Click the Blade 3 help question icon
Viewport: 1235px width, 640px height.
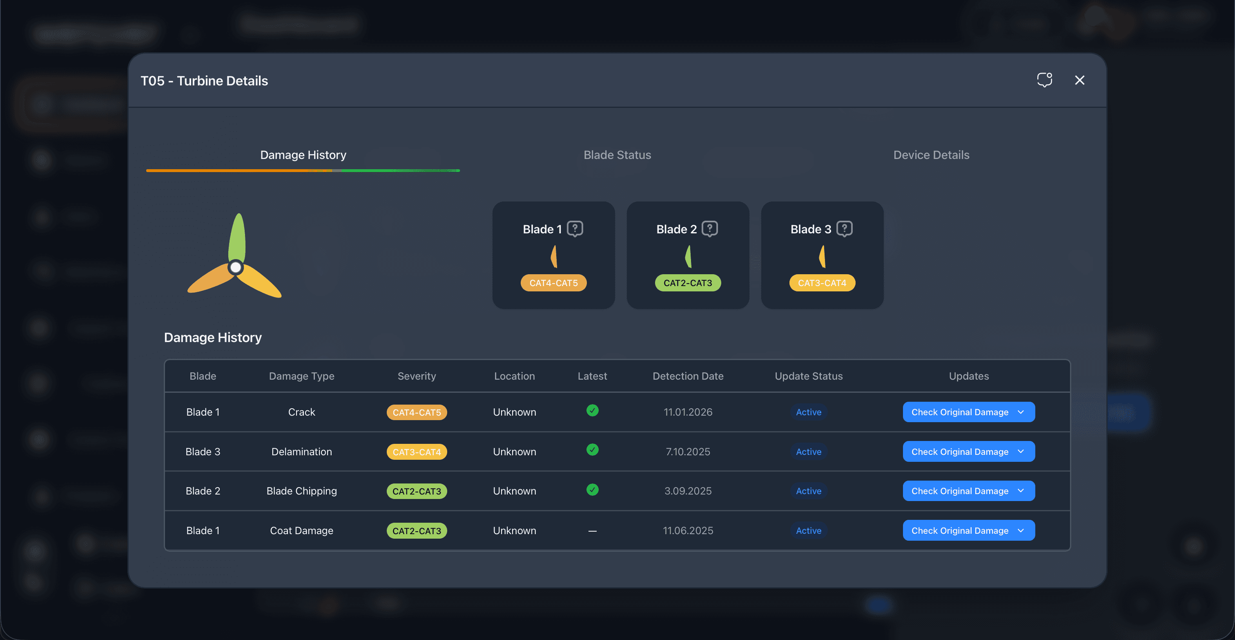tap(844, 229)
